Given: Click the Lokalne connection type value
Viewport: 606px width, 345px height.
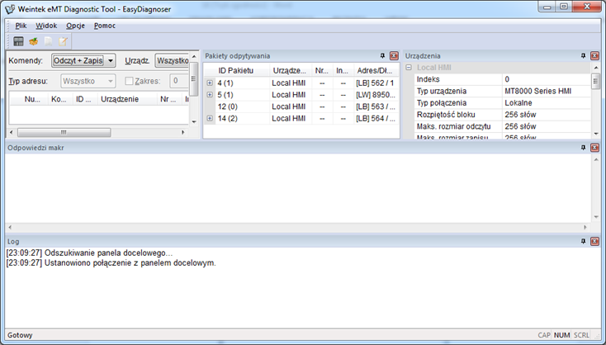Looking at the screenshot, I should [x=518, y=103].
